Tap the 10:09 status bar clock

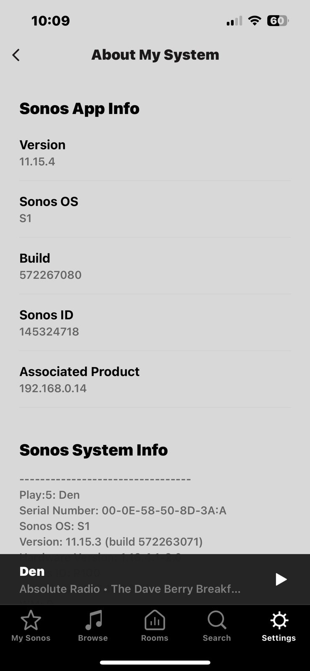pyautogui.click(x=50, y=21)
